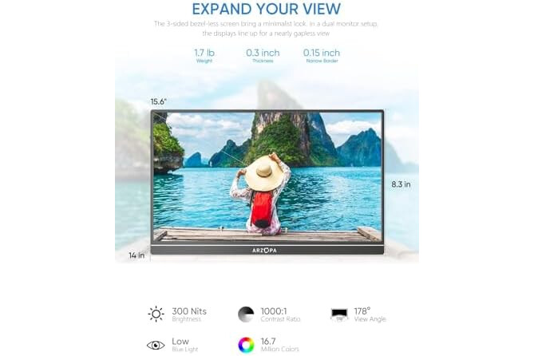Click the contrast ratio half-circle icon
534x356 pixels.
coord(246,314)
